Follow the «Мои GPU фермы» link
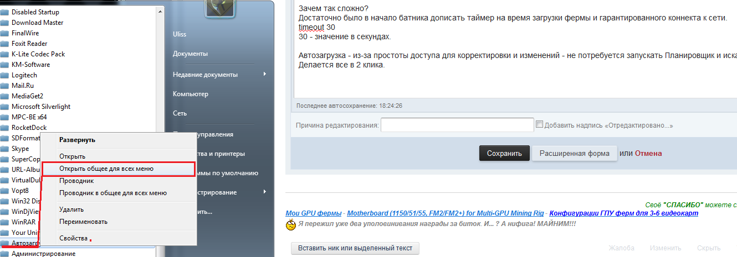737x257 pixels. click(314, 213)
